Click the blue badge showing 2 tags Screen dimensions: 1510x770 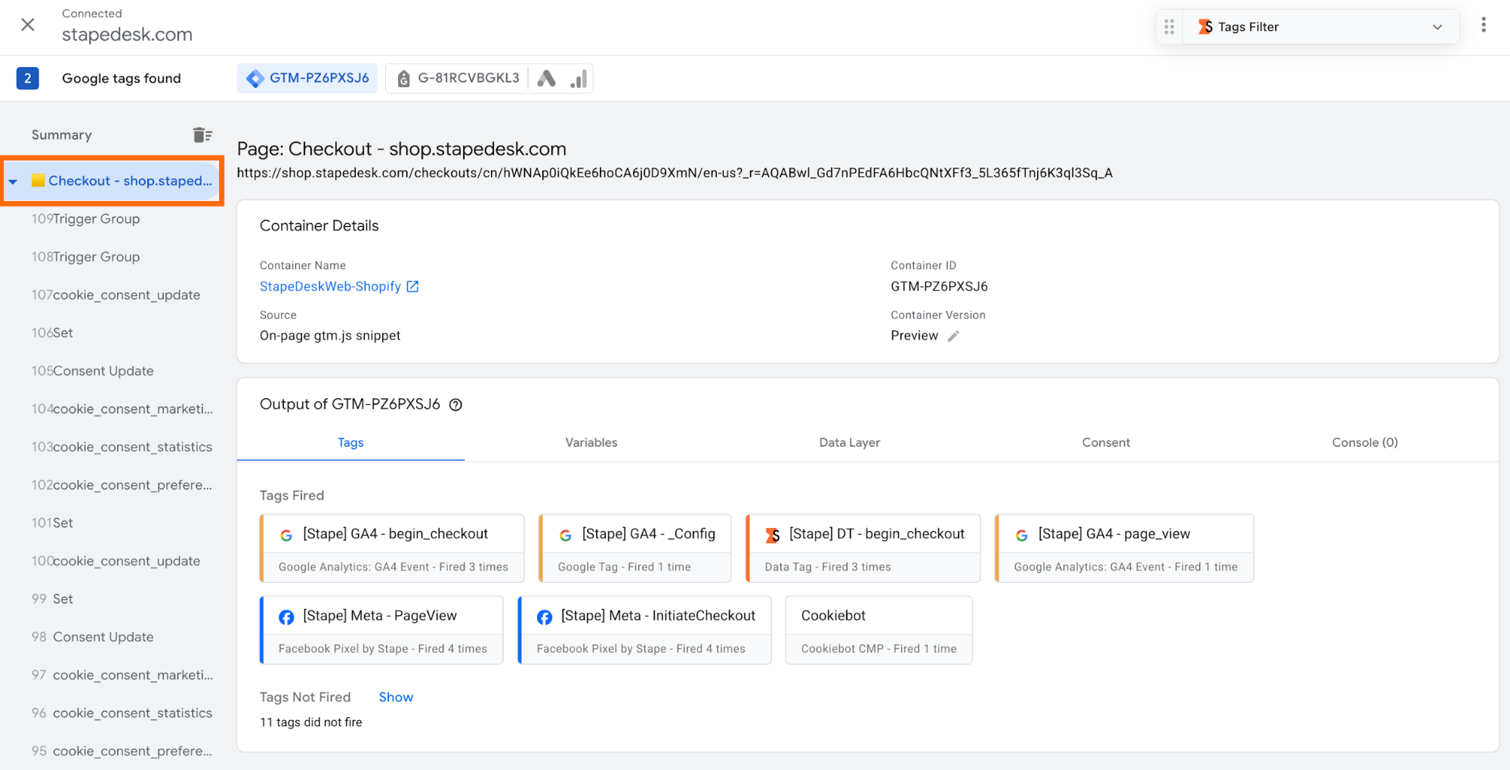click(28, 79)
